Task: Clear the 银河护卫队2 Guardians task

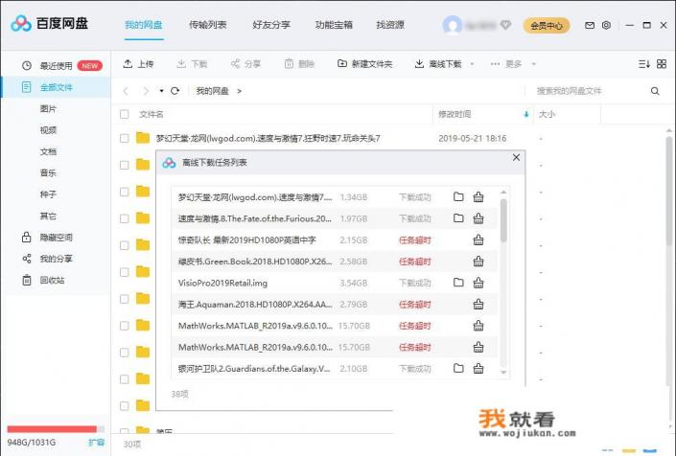Action: click(x=478, y=369)
